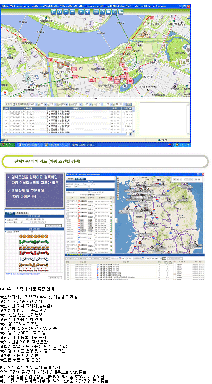Switch to 위치 관제 시스템 taskbar window
The width and height of the screenshot is (212, 384).
coord(29,145)
